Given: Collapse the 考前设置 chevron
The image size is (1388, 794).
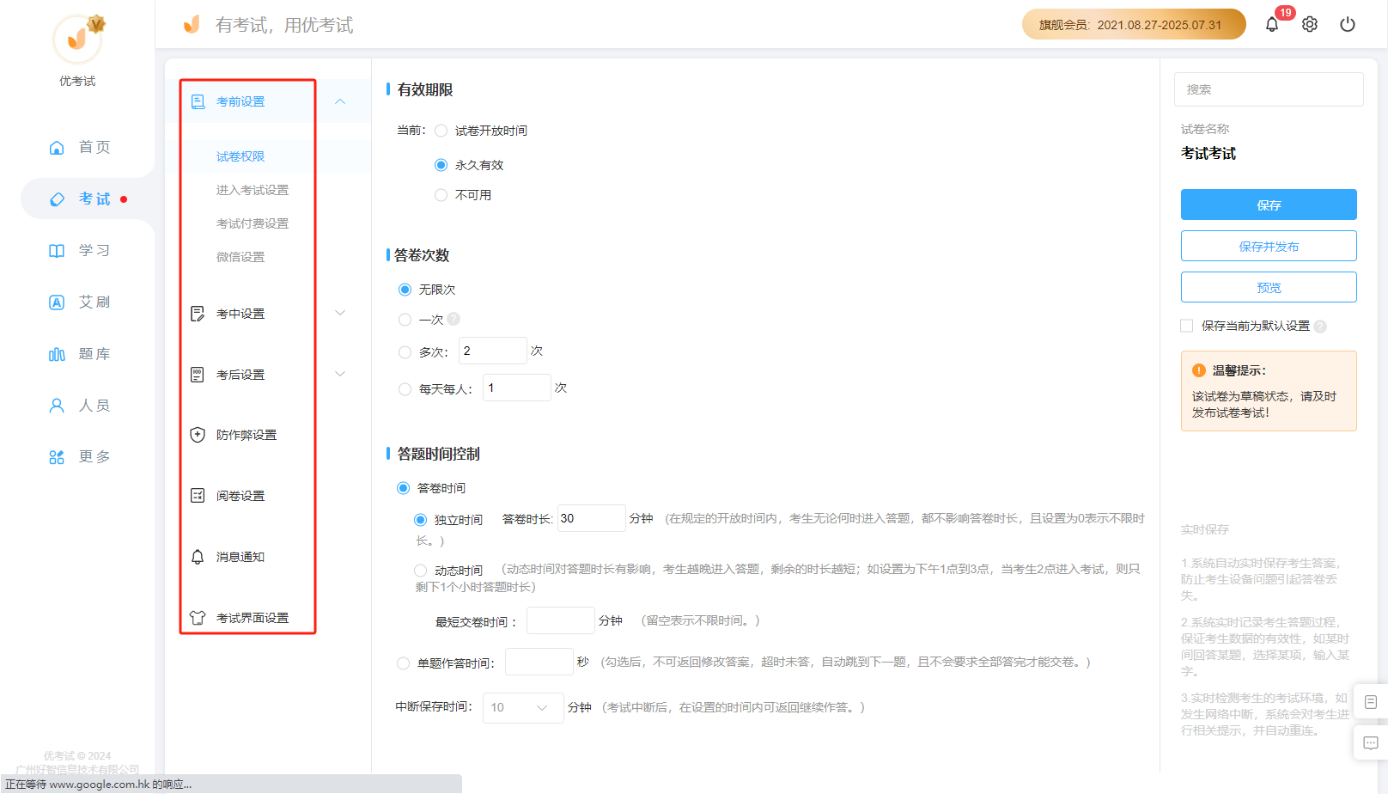Looking at the screenshot, I should pyautogui.click(x=340, y=101).
